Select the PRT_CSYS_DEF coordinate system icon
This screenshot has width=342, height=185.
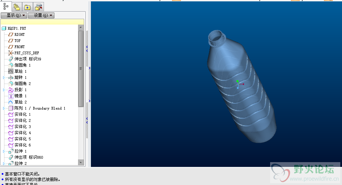pyautogui.click(x=11, y=53)
